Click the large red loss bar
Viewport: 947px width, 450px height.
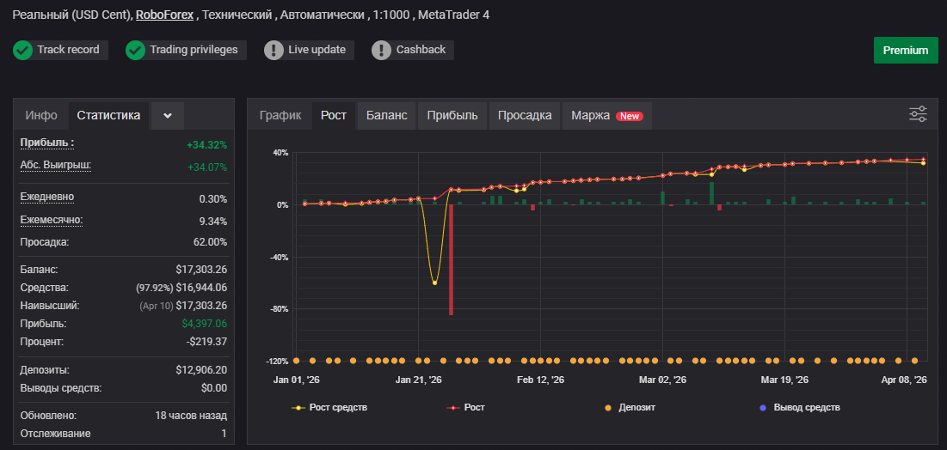(x=452, y=260)
